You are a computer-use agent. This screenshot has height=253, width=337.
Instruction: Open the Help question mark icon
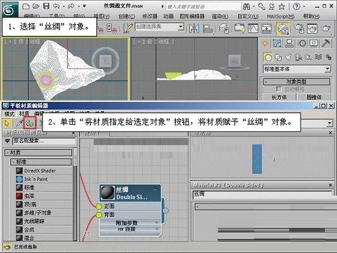pyautogui.click(x=297, y=7)
